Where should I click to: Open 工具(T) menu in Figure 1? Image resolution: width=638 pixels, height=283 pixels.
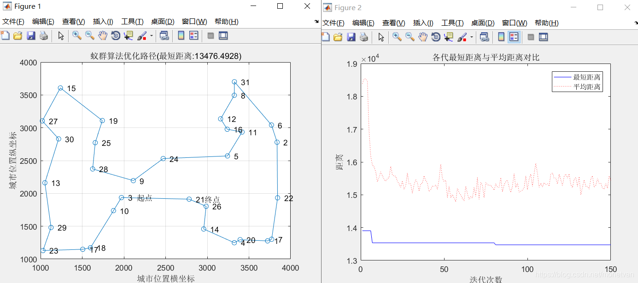coord(132,22)
